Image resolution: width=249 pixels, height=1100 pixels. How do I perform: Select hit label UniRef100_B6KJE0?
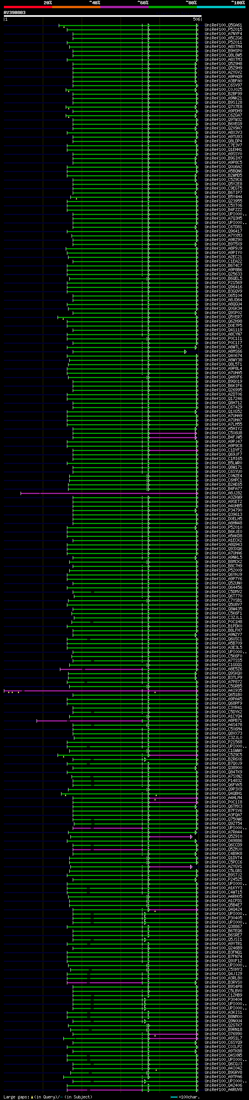[223, 531]
